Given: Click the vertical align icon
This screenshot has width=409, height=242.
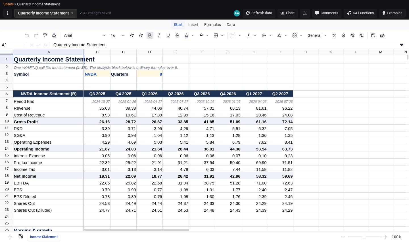Looking at the screenshot, I should (x=249, y=35).
